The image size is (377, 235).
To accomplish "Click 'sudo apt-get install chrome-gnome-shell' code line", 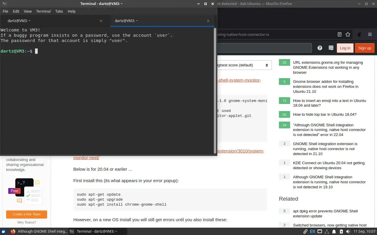I will click(x=122, y=204).
